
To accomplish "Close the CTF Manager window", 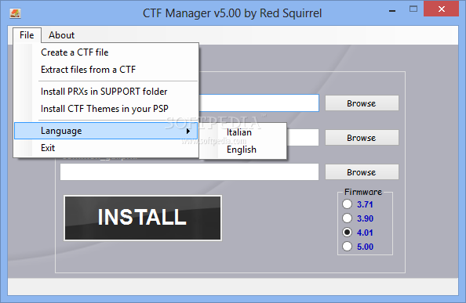I will click(x=442, y=9).
